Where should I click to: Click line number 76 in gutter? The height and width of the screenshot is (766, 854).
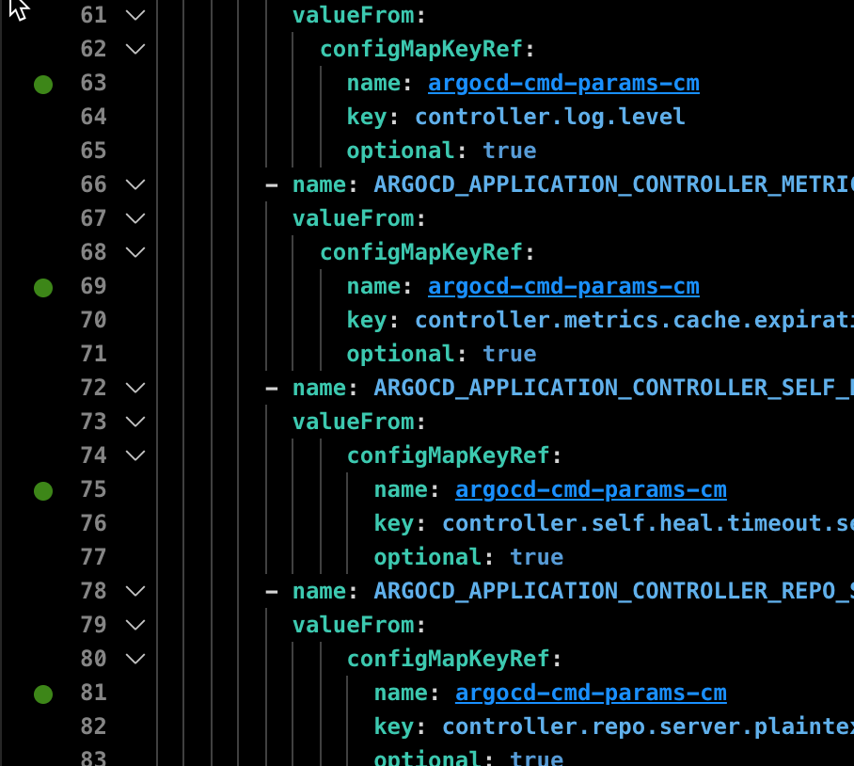click(x=94, y=523)
